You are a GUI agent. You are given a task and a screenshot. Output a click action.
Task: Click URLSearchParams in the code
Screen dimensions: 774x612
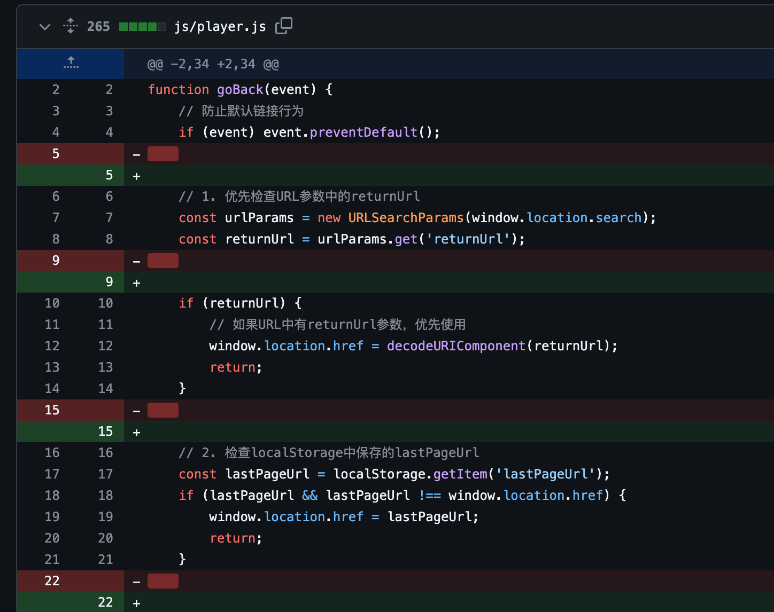[406, 218]
